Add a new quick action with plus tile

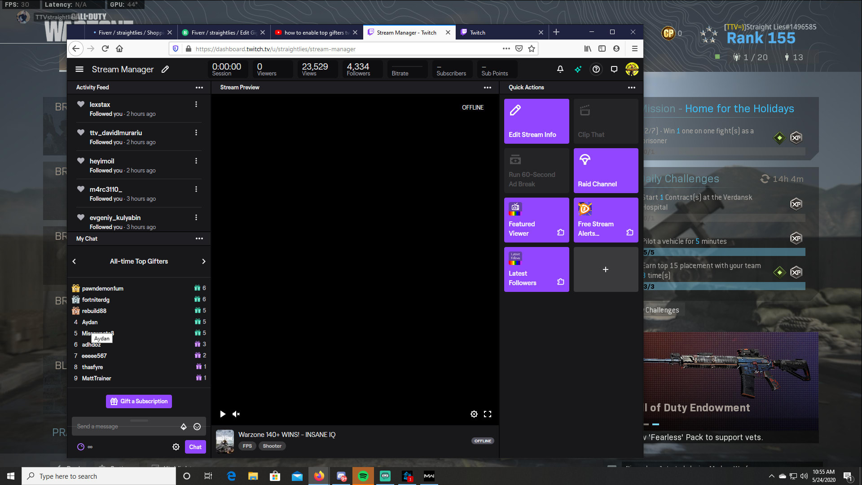coord(606,269)
